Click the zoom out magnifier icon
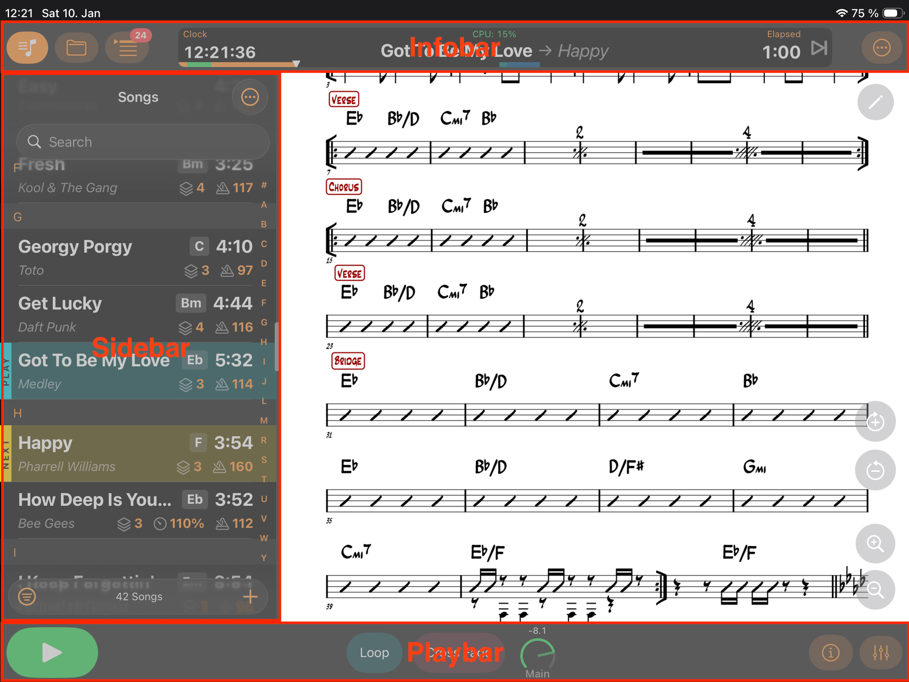This screenshot has height=682, width=909. tap(875, 590)
